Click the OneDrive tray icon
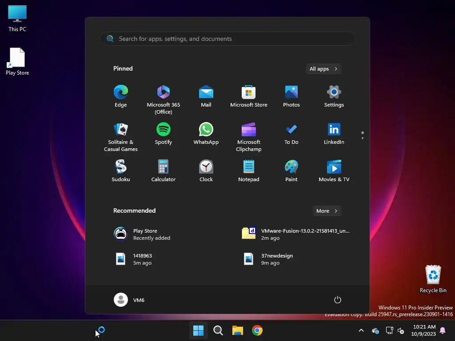The height and width of the screenshot is (341, 455). click(375, 330)
